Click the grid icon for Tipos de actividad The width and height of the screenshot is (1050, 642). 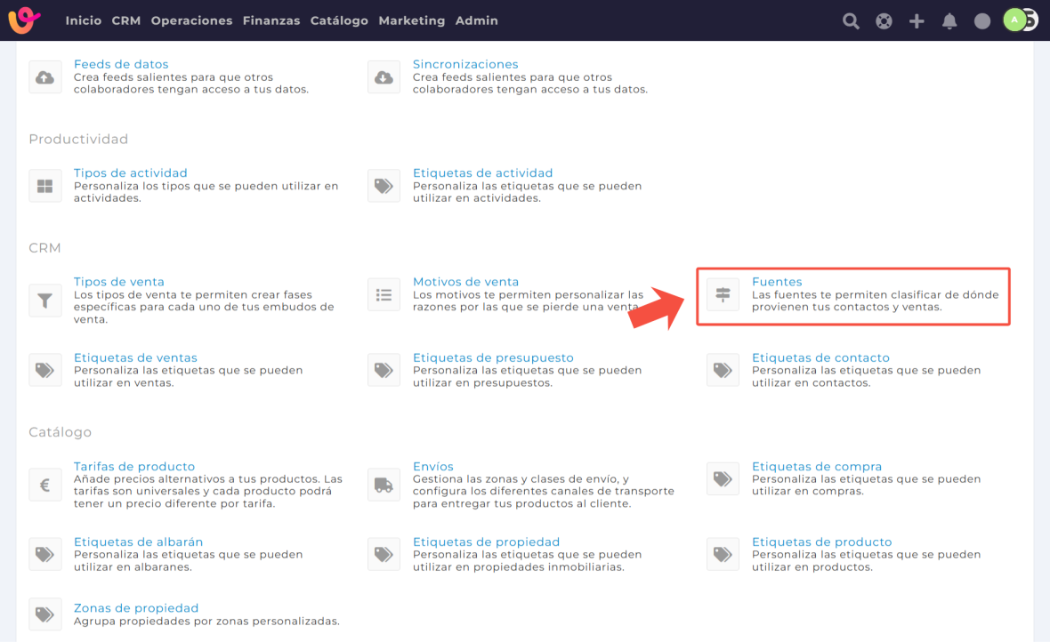44,186
